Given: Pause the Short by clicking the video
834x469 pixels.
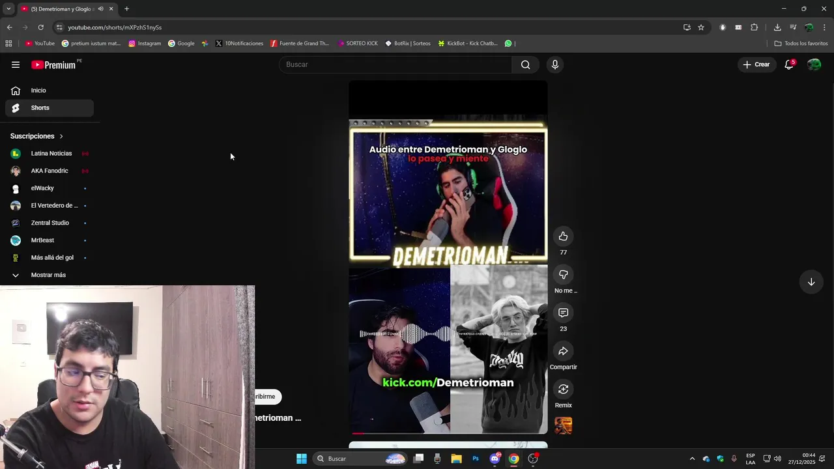Looking at the screenshot, I should click(x=448, y=257).
